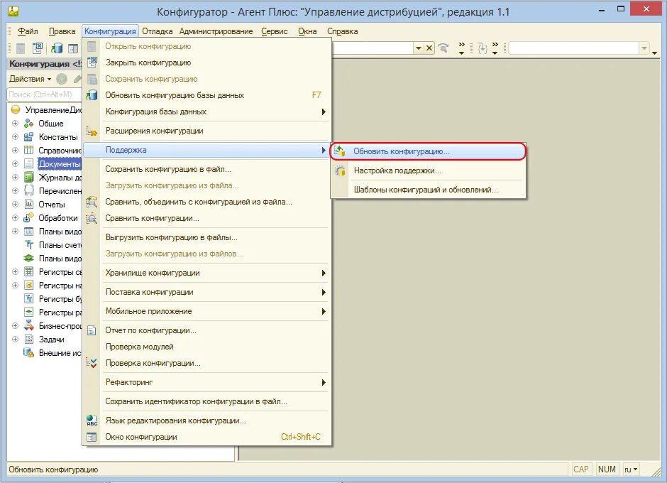The width and height of the screenshot is (667, 483).
Task: Open the Сервис menu
Action: (275, 31)
